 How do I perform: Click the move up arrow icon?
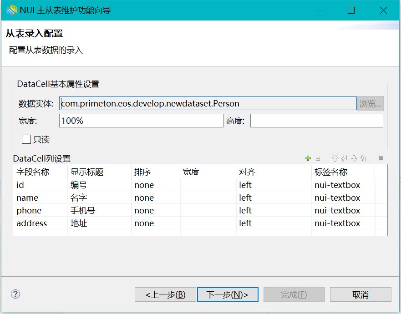(x=335, y=158)
